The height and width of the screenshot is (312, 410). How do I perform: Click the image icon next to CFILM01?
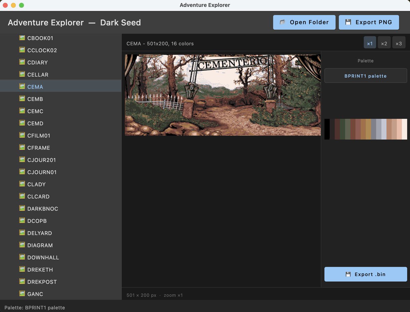(22, 135)
